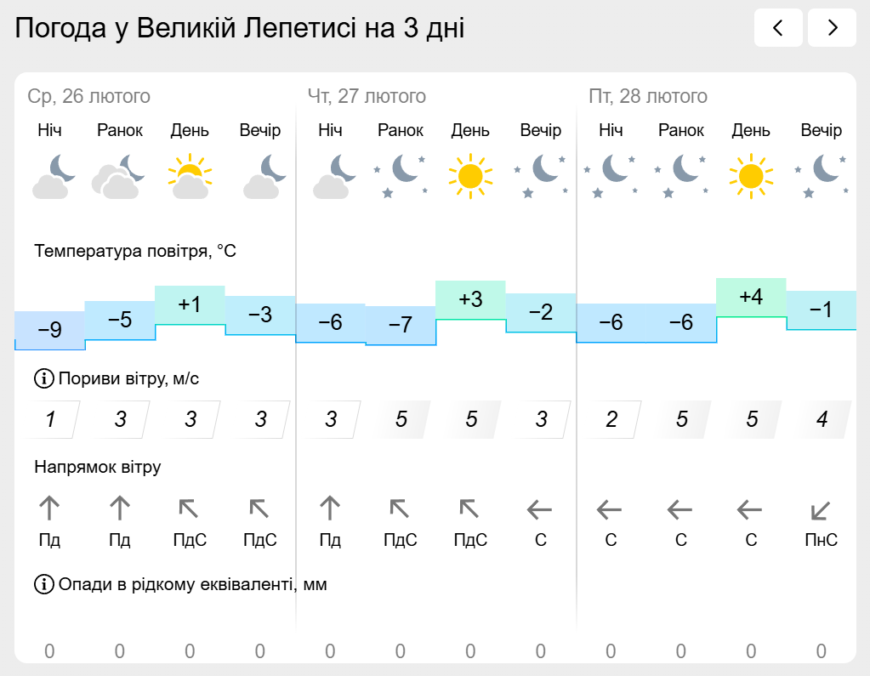Open the Ср, 26 лютого day header
870x676 pixels.
(x=88, y=96)
